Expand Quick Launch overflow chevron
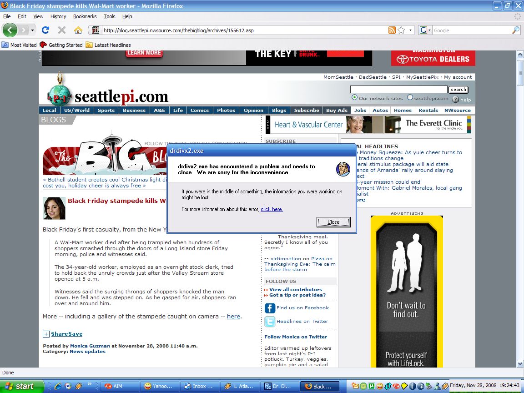 (x=90, y=384)
